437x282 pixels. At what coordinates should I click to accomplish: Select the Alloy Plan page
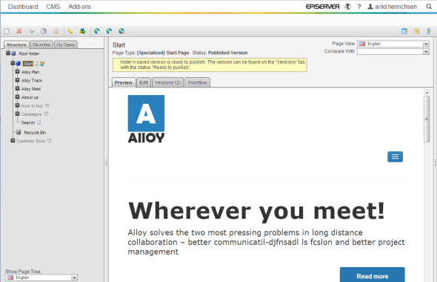30,72
